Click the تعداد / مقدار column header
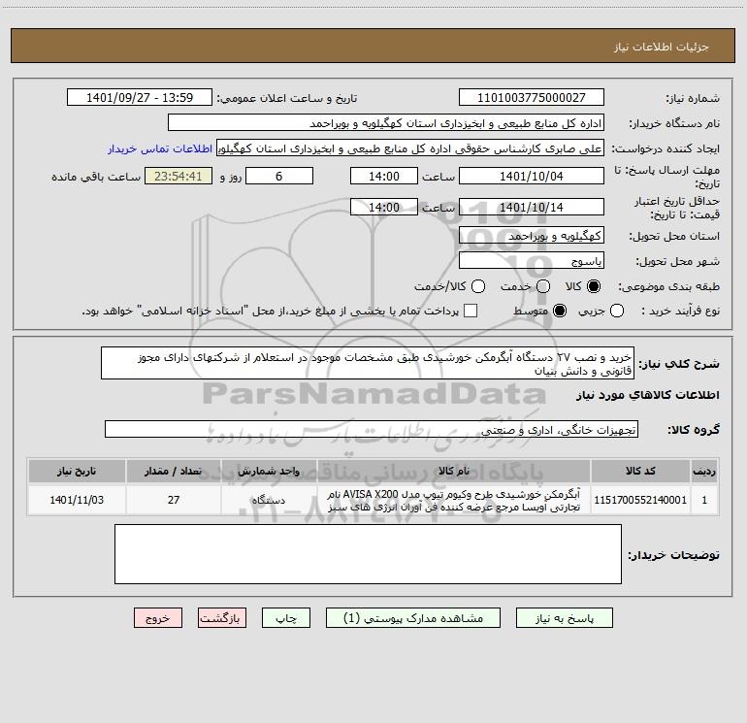Viewport: 747px width, 723px height. 174,471
